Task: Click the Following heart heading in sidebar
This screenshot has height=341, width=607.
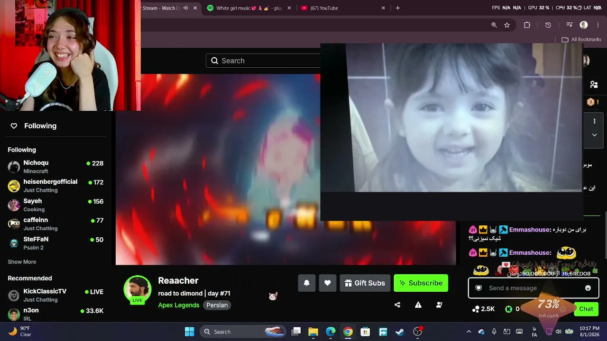Action: pyautogui.click(x=33, y=126)
